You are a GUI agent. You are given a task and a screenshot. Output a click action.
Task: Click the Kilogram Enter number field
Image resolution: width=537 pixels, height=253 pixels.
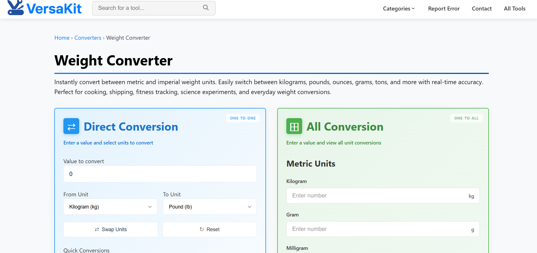pyautogui.click(x=383, y=196)
